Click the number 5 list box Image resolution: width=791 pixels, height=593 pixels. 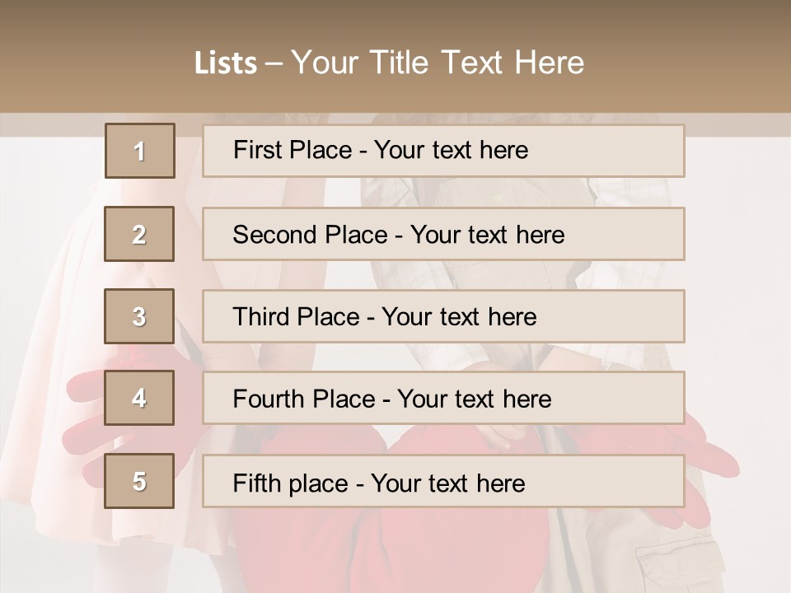pos(139,481)
